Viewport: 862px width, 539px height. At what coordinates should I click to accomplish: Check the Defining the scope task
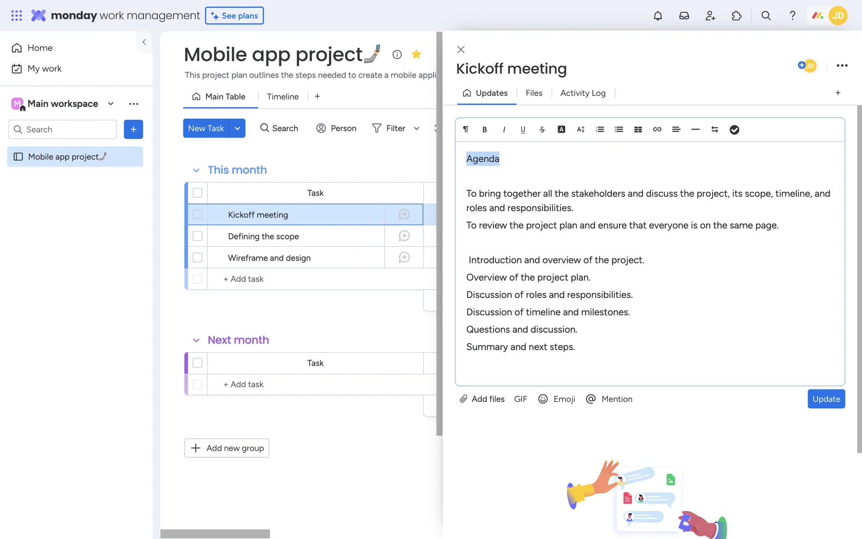[198, 236]
